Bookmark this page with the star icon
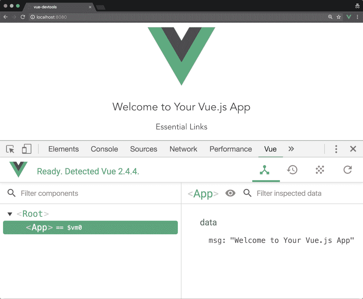 [339, 17]
